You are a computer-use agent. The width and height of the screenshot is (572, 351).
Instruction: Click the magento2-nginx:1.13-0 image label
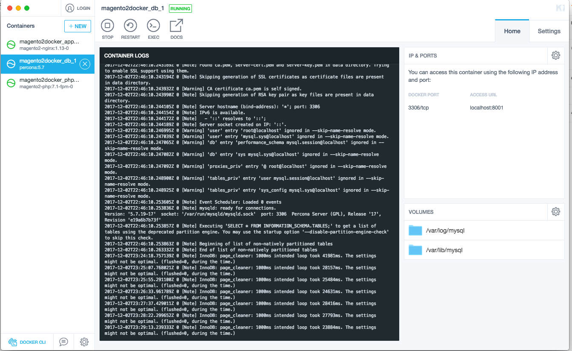[x=44, y=48]
